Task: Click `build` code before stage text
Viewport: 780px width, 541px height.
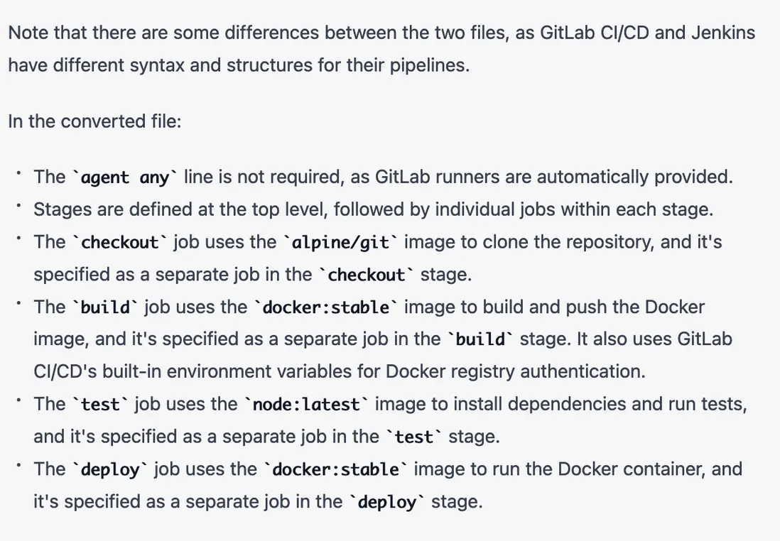Action: (x=480, y=339)
